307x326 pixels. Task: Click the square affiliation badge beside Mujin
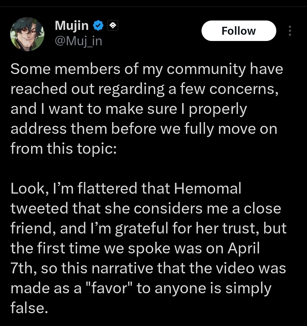click(113, 26)
